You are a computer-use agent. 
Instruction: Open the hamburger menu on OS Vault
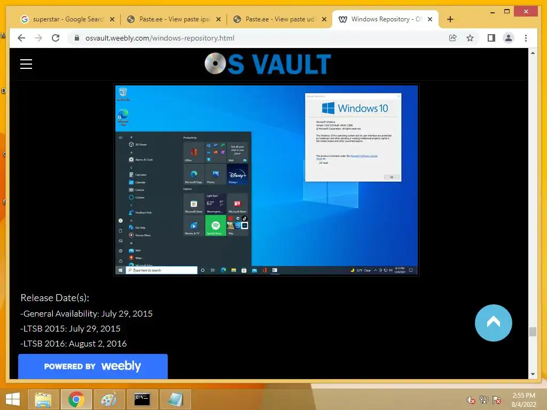(x=26, y=64)
